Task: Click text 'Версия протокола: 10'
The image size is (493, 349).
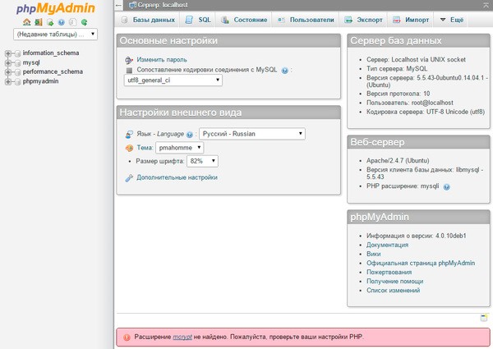Action: [398, 94]
